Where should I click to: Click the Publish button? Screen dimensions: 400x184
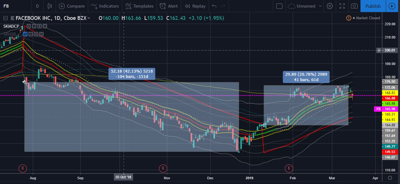click(373, 6)
